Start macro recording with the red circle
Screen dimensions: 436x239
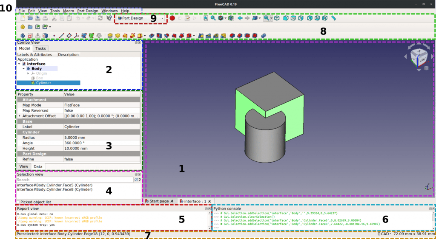click(x=172, y=18)
